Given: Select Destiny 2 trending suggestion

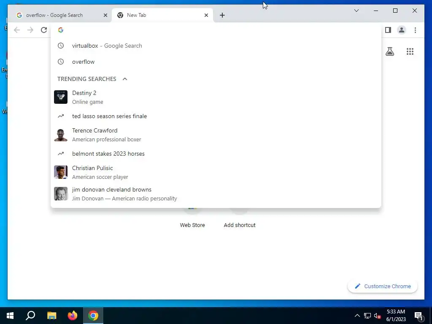Looking at the screenshot, I should 216,97.
